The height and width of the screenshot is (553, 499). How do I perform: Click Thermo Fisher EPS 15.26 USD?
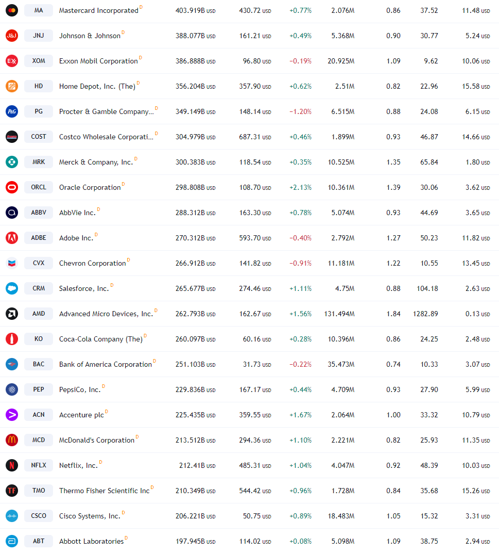click(x=476, y=491)
